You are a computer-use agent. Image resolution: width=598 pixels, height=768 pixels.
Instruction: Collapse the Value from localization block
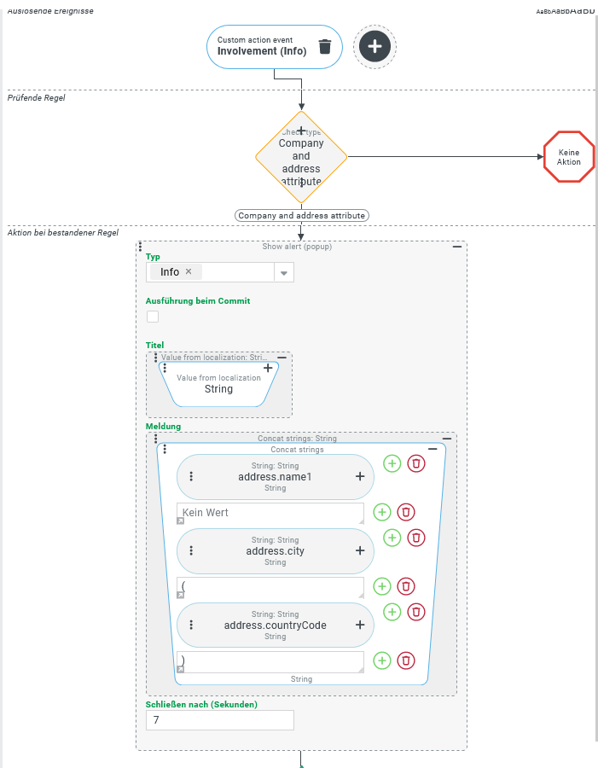[282, 358]
